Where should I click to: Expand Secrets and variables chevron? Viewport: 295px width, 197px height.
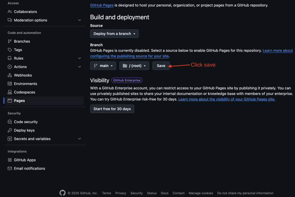click(x=80, y=139)
